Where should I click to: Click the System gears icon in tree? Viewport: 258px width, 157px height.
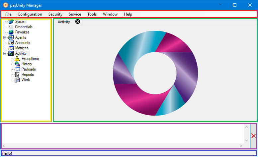click(x=11, y=22)
